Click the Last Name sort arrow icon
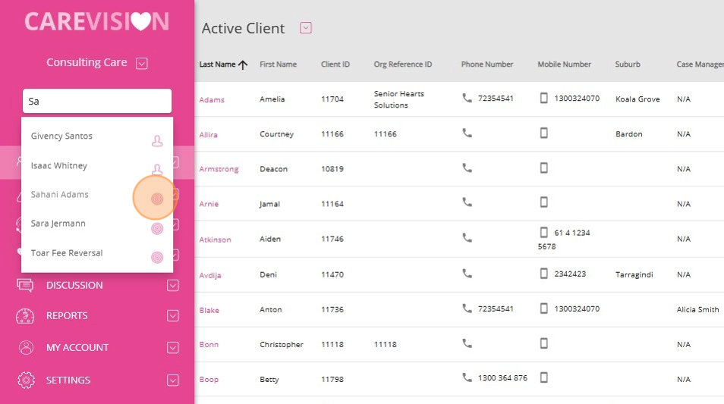 (243, 65)
